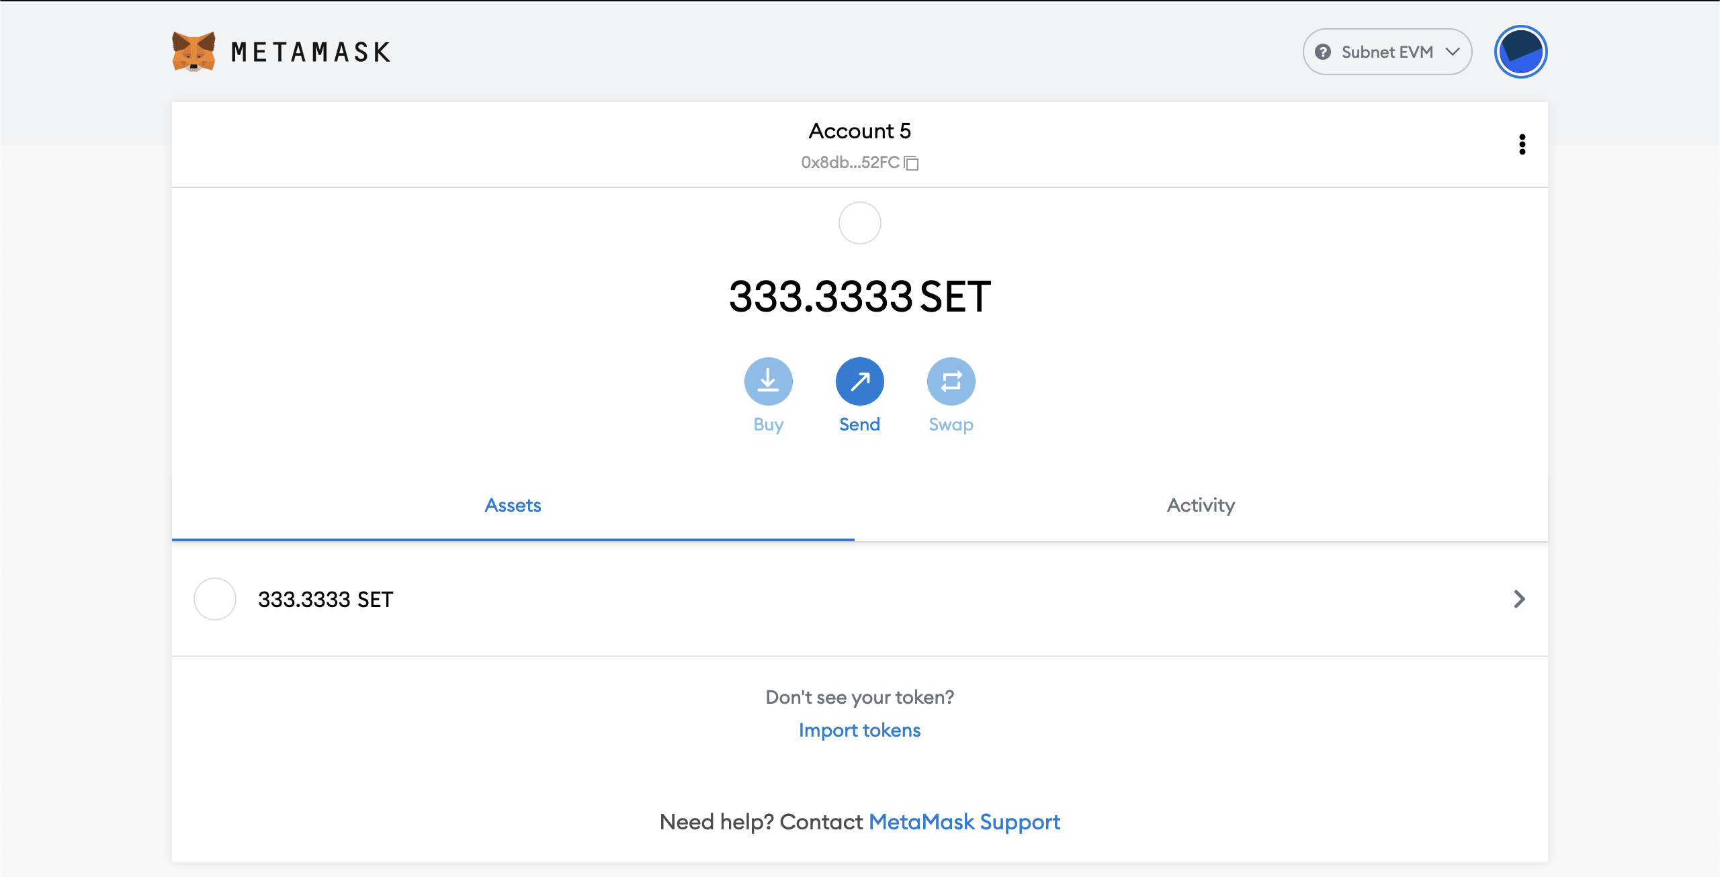
Task: Click the network dropdown chevron arrow
Action: (1452, 52)
